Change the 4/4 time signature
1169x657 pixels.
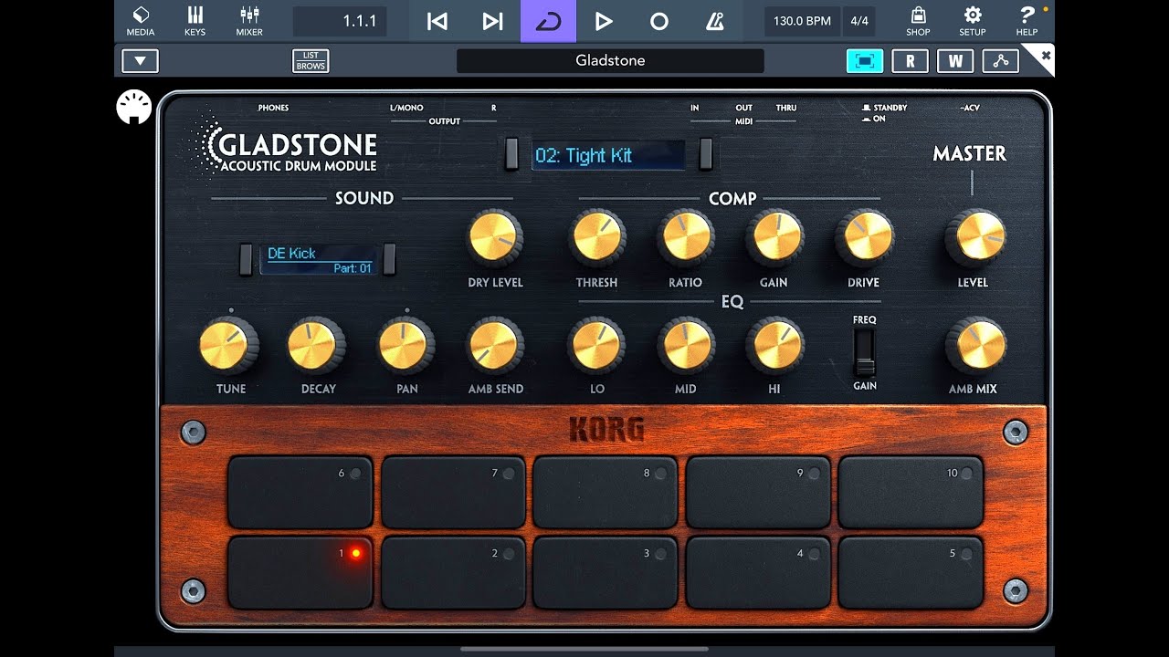(859, 21)
